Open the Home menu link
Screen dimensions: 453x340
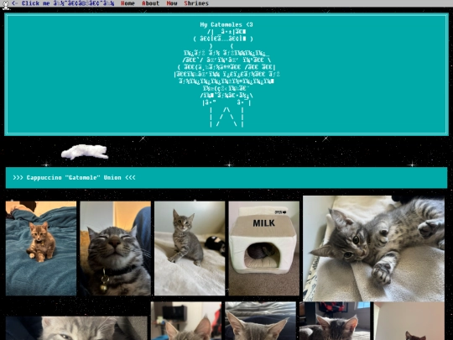(x=128, y=3)
